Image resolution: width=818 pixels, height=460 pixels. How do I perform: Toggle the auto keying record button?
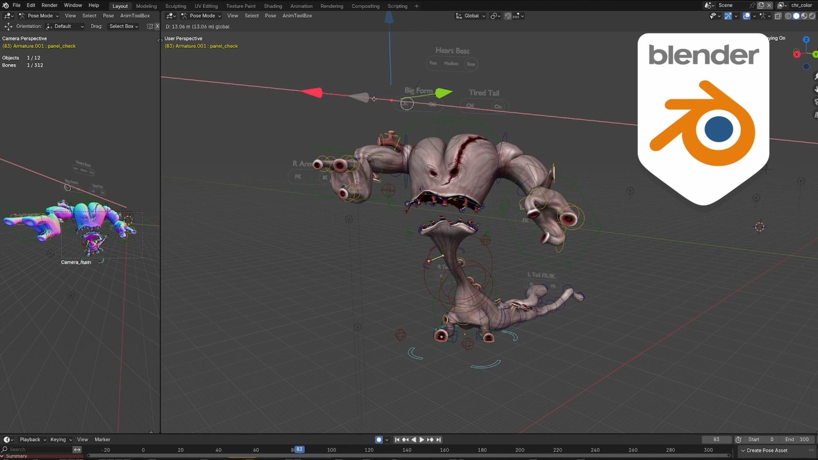[379, 440]
